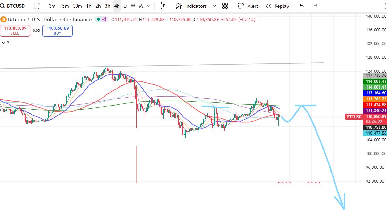Click the black 110,753.80 price label

coord(375,127)
